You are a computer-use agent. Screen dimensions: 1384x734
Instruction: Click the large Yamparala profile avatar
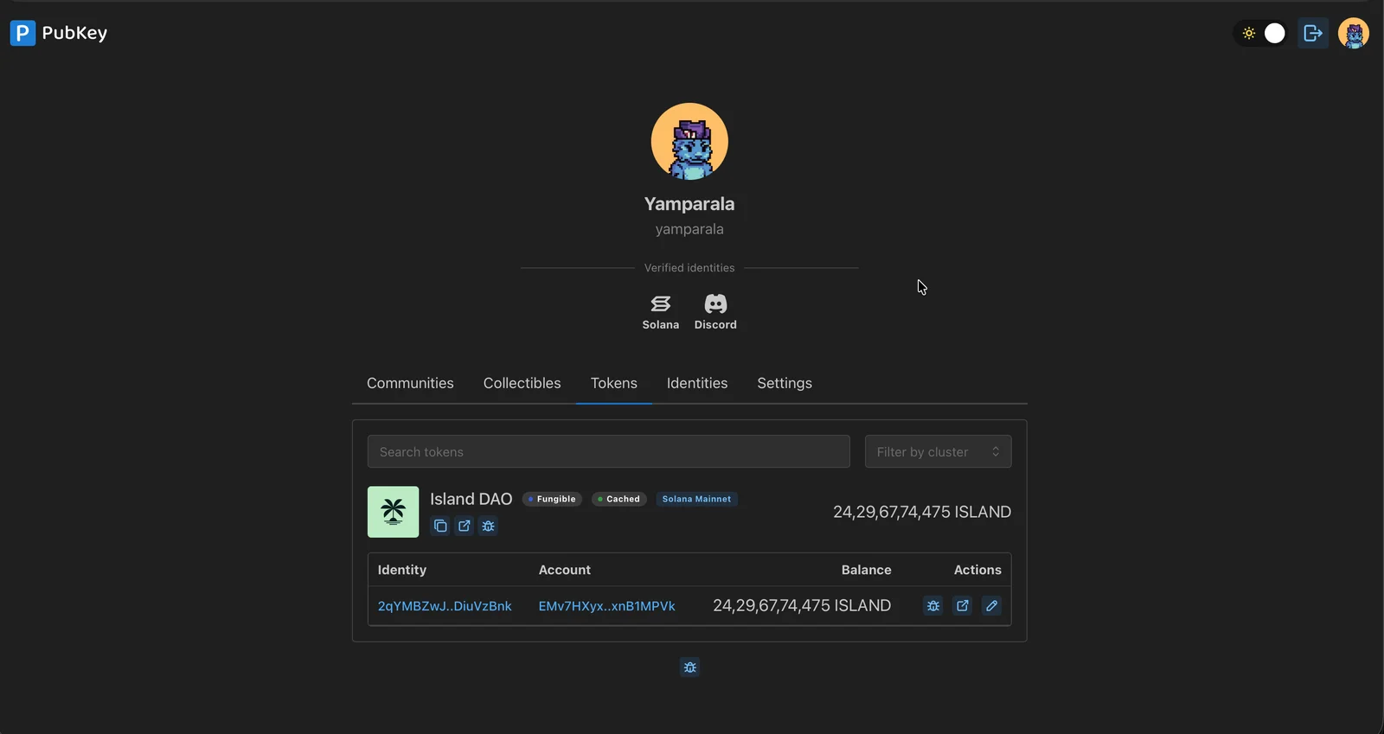pyautogui.click(x=689, y=141)
